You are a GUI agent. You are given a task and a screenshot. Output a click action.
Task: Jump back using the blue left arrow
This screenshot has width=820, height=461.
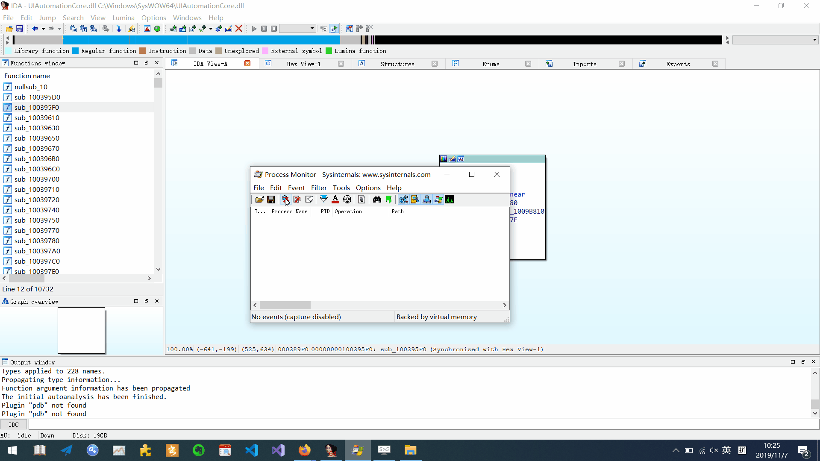click(35, 29)
